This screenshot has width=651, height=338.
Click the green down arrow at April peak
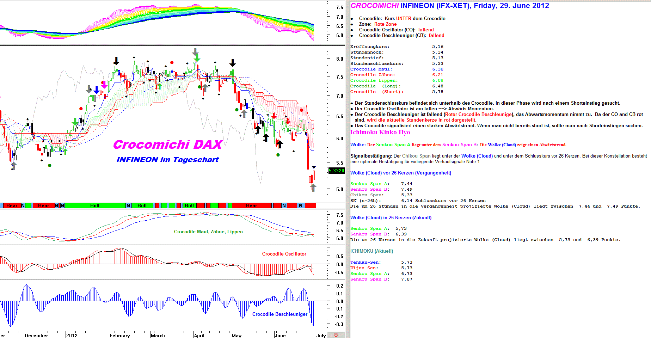pos(197,58)
